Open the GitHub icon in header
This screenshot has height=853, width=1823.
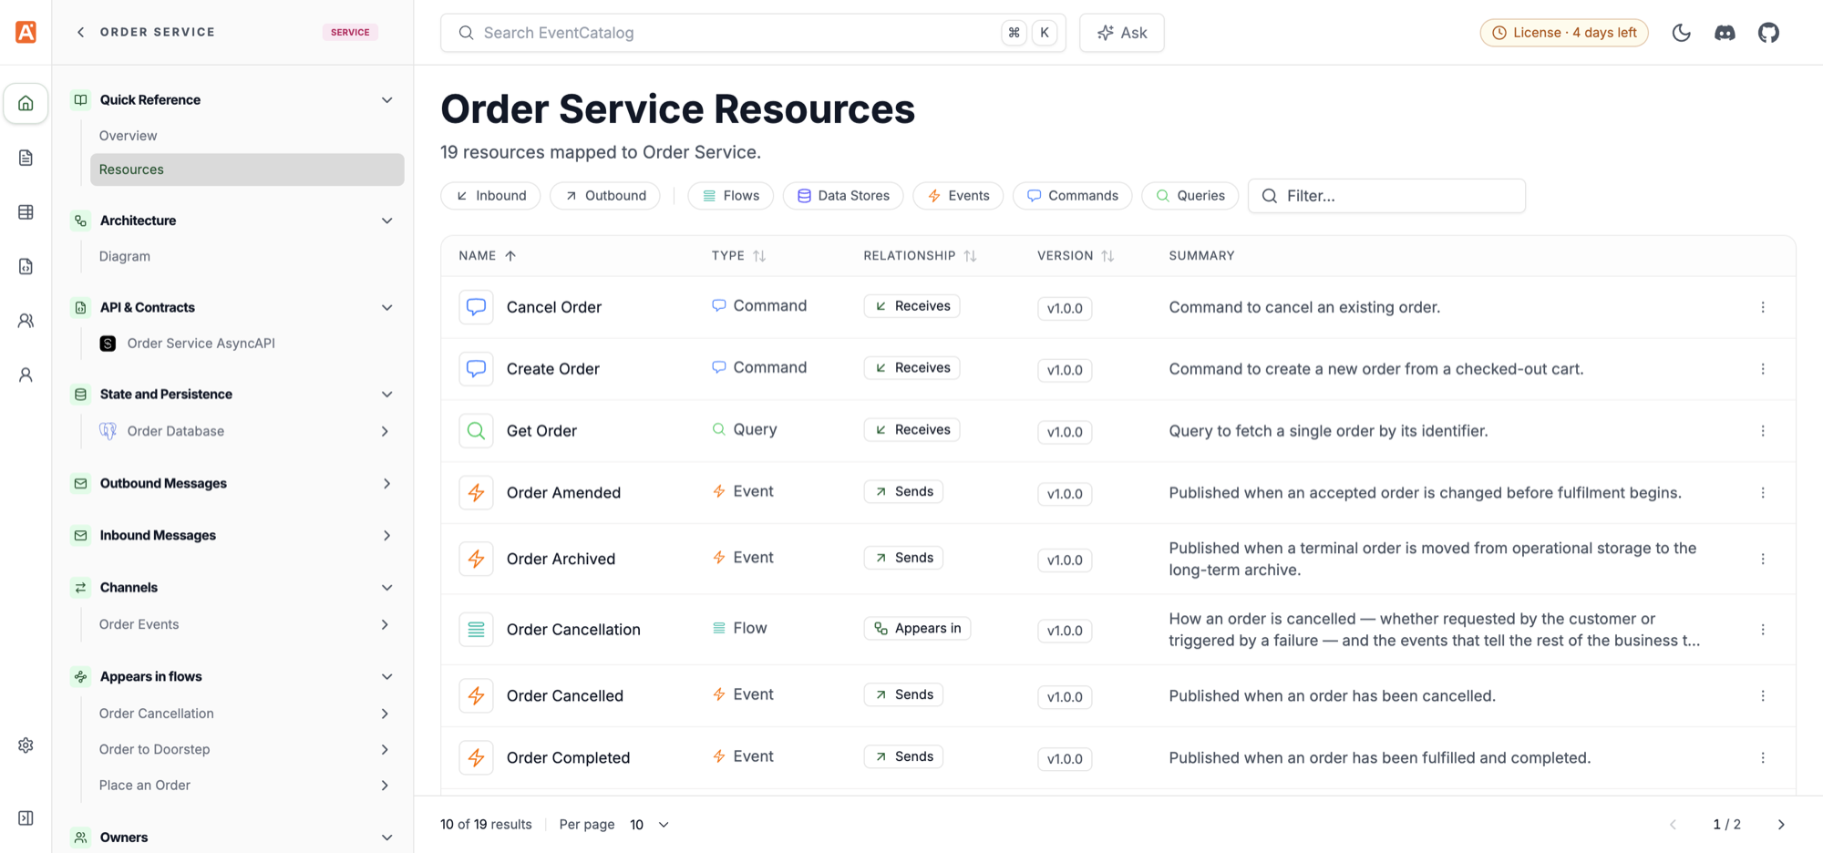(x=1768, y=33)
